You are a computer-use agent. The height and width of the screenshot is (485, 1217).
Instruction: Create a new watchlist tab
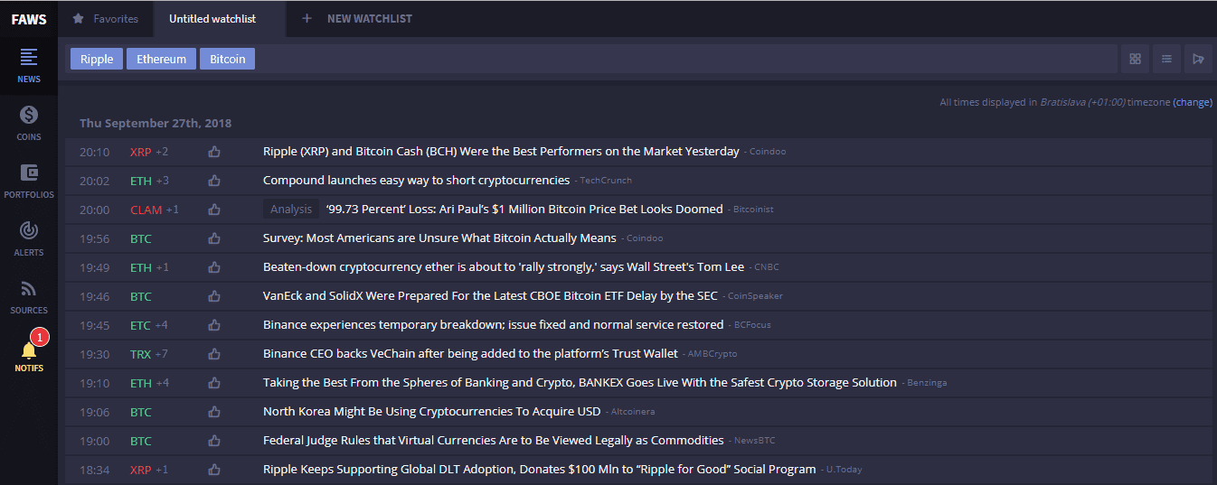[x=357, y=18]
